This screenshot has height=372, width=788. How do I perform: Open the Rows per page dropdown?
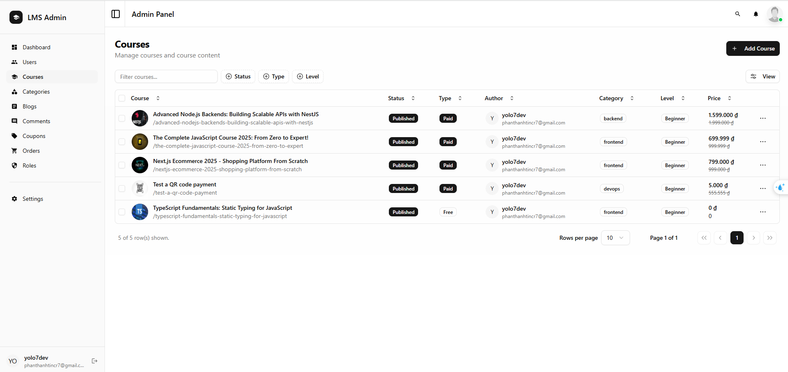615,238
